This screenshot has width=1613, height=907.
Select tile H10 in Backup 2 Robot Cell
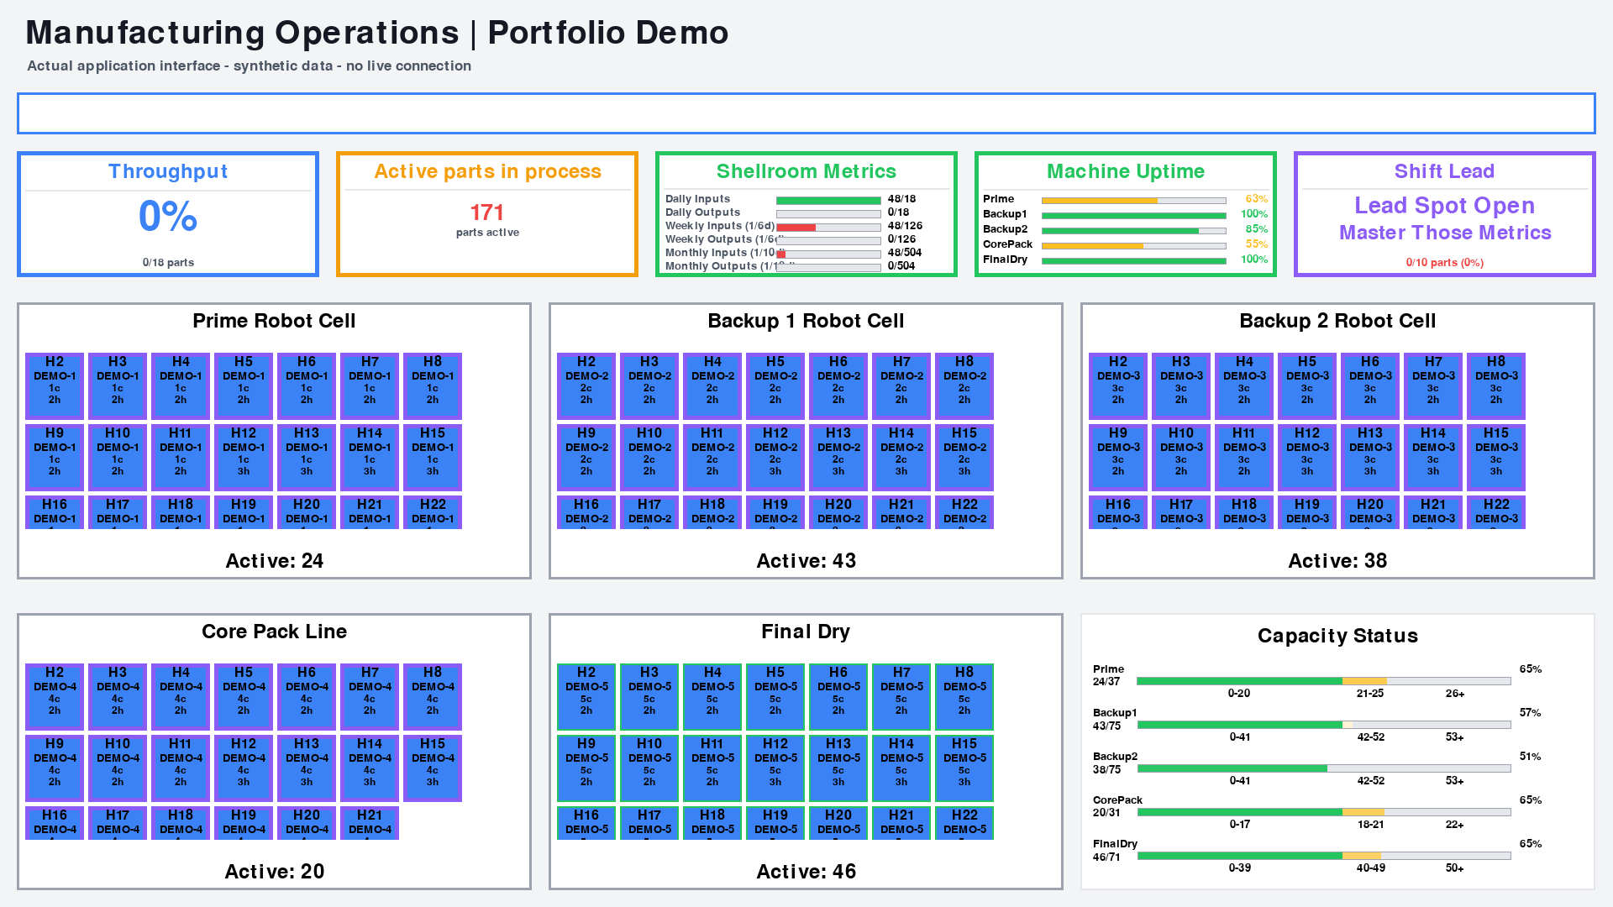pos(1181,458)
